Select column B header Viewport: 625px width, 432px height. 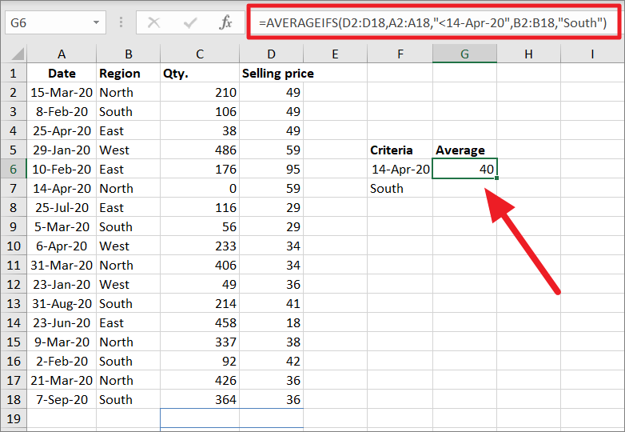pyautogui.click(x=129, y=54)
